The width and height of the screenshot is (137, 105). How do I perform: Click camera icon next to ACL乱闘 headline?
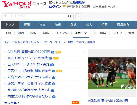tap(53, 52)
